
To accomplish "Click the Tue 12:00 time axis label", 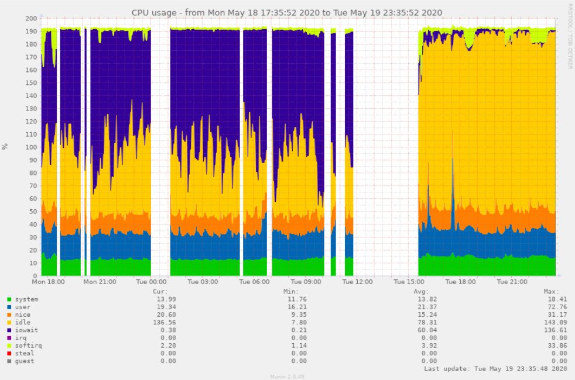I will tap(357, 281).
